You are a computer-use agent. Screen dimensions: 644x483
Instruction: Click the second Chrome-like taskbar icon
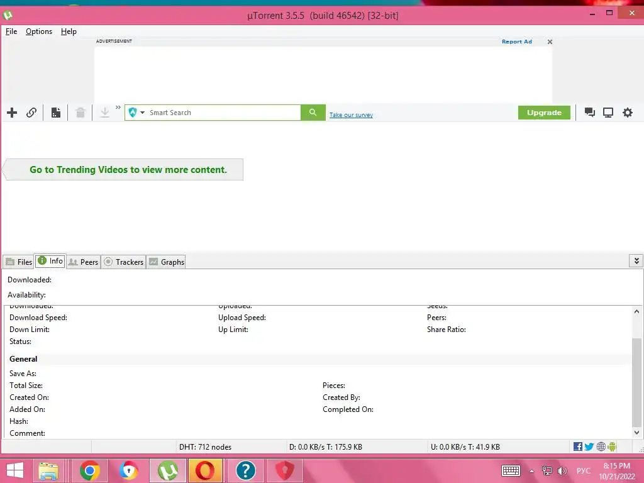click(x=128, y=470)
